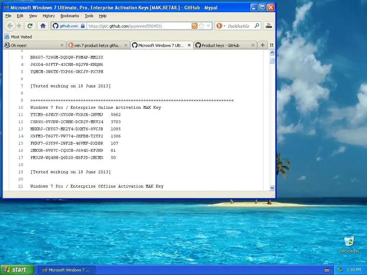Viewport: 367px width, 275px height.
Task: Click key BR6G7-729GM-DQDQW-F9M4P-MM2JX
Action: pos(67,57)
